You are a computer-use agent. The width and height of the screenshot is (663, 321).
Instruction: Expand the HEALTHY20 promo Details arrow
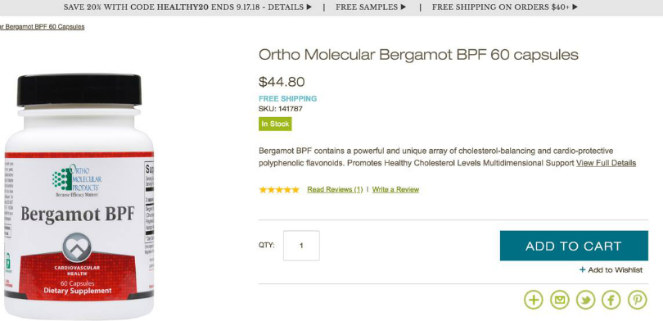(309, 7)
